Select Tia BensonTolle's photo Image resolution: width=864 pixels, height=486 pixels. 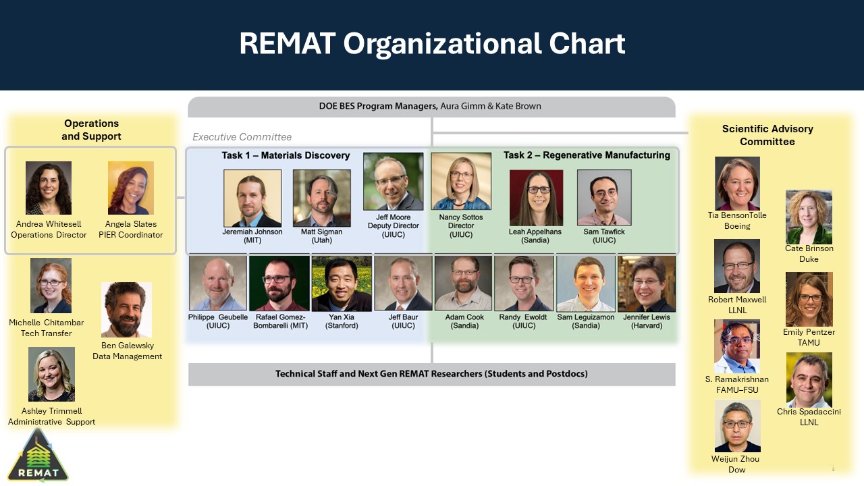(737, 182)
